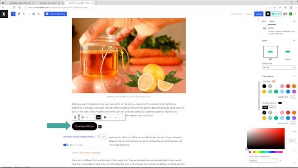This screenshot has width=298, height=168.
Task: Open the linked URL via the external icon
Action: [x=98, y=137]
